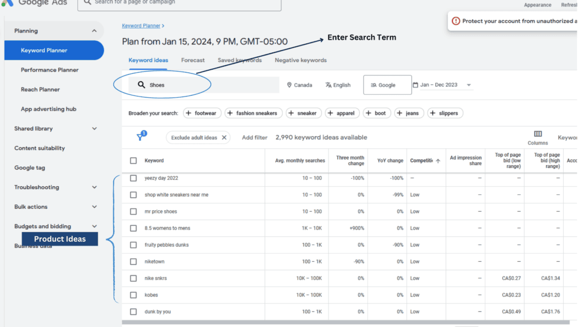Check the kobes row
This screenshot has width=582, height=327.
pyautogui.click(x=133, y=295)
